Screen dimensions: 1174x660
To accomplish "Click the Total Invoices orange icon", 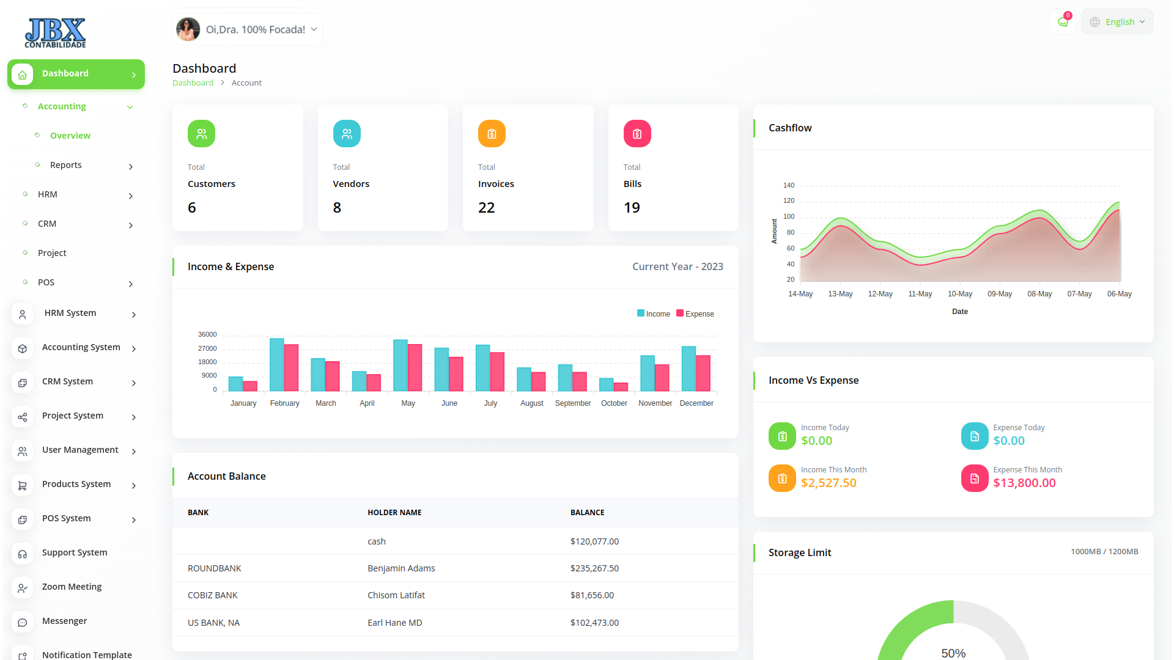I will tap(492, 134).
